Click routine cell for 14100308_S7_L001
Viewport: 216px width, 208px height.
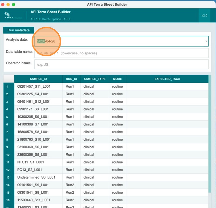click(117, 124)
